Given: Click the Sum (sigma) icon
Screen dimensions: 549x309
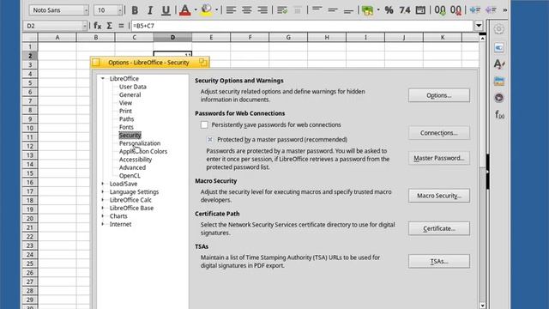Looking at the screenshot, I should tap(109, 26).
